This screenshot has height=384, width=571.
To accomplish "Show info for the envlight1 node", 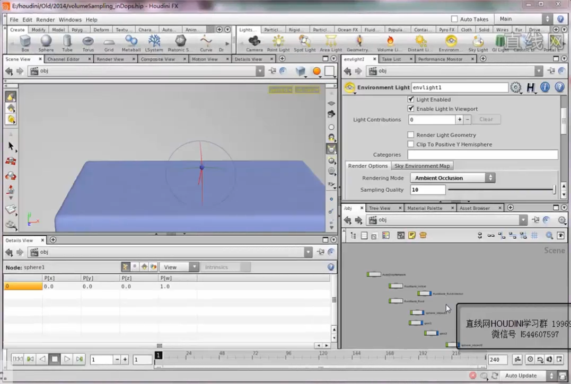I will click(545, 87).
